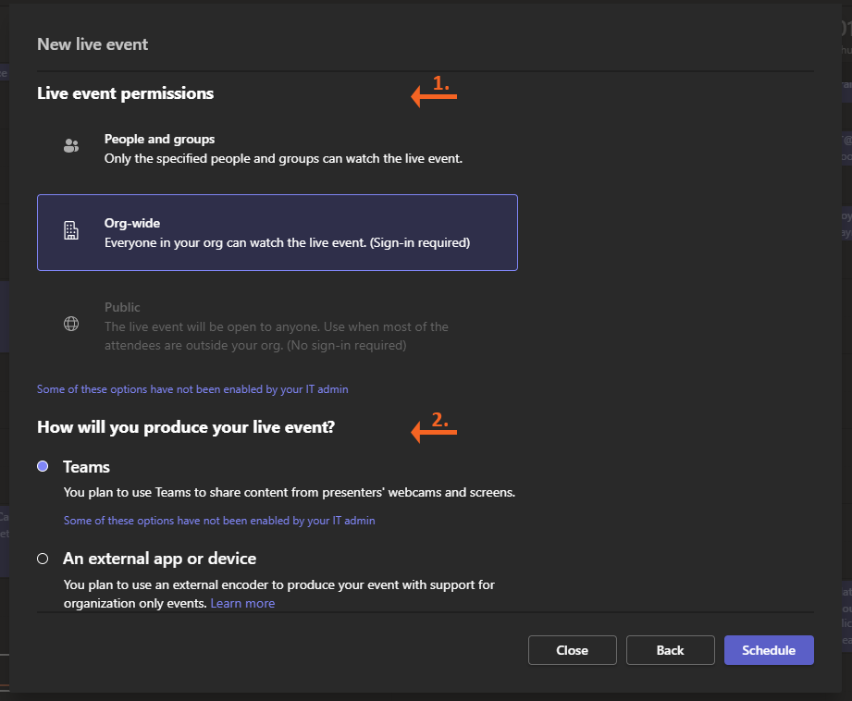Click the orange arrow labeled 1
852x701 pixels.
click(434, 92)
